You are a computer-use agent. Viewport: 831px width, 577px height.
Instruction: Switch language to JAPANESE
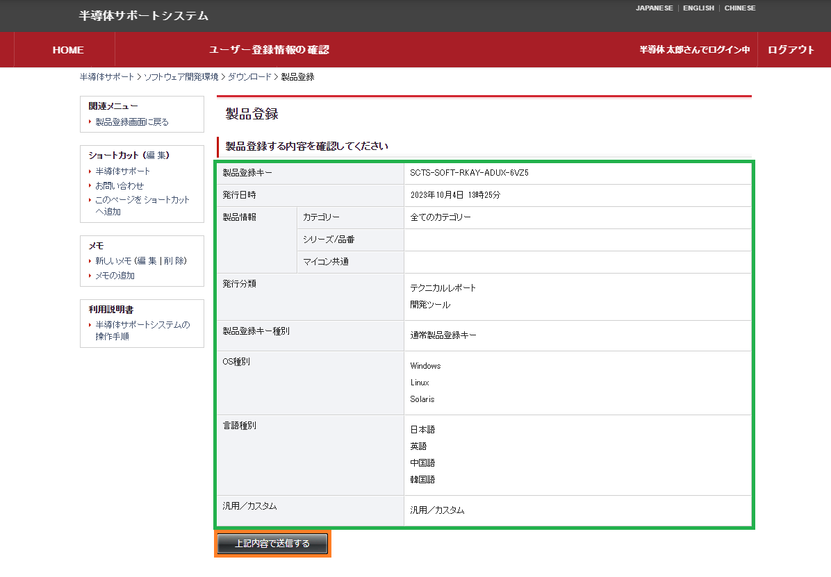tap(654, 8)
